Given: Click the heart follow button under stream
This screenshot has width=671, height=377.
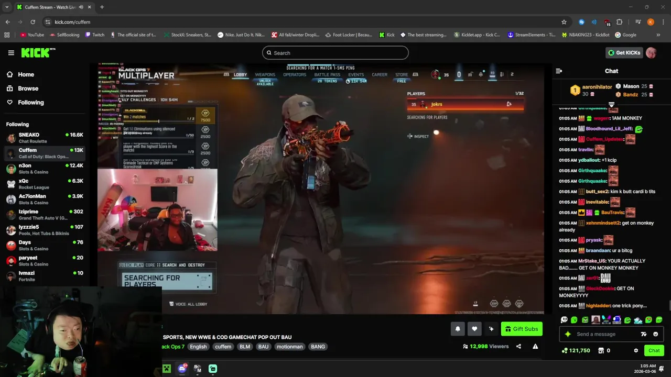Looking at the screenshot, I should [x=474, y=329].
